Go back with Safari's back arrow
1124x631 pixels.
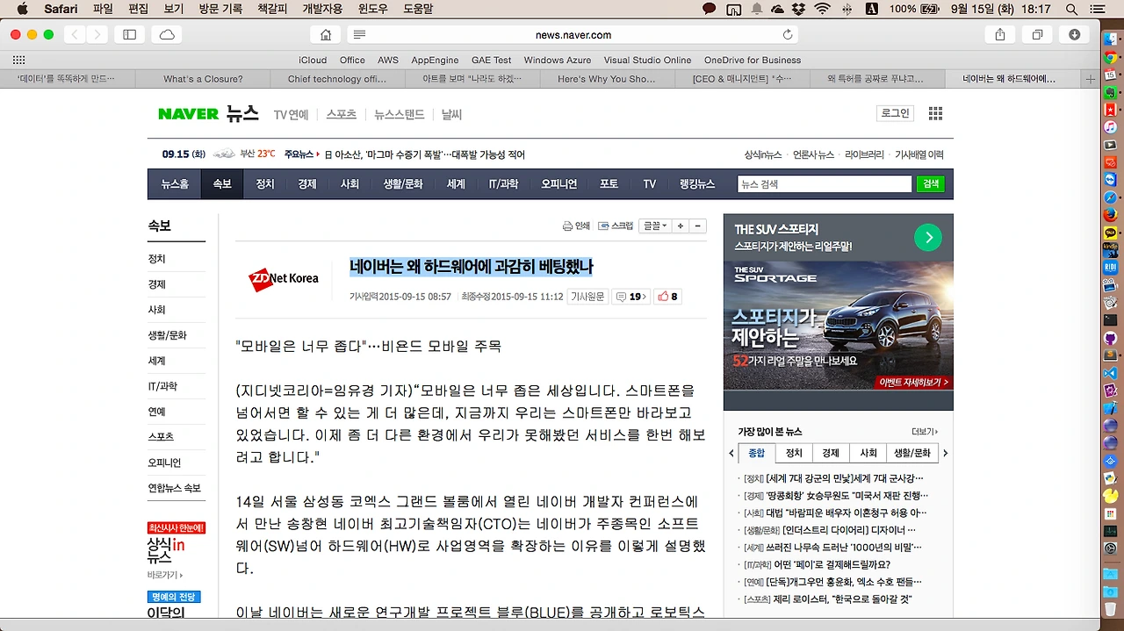(x=76, y=34)
